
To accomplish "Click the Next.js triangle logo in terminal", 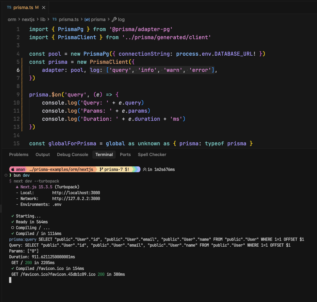I will pyautogui.click(x=17, y=187).
